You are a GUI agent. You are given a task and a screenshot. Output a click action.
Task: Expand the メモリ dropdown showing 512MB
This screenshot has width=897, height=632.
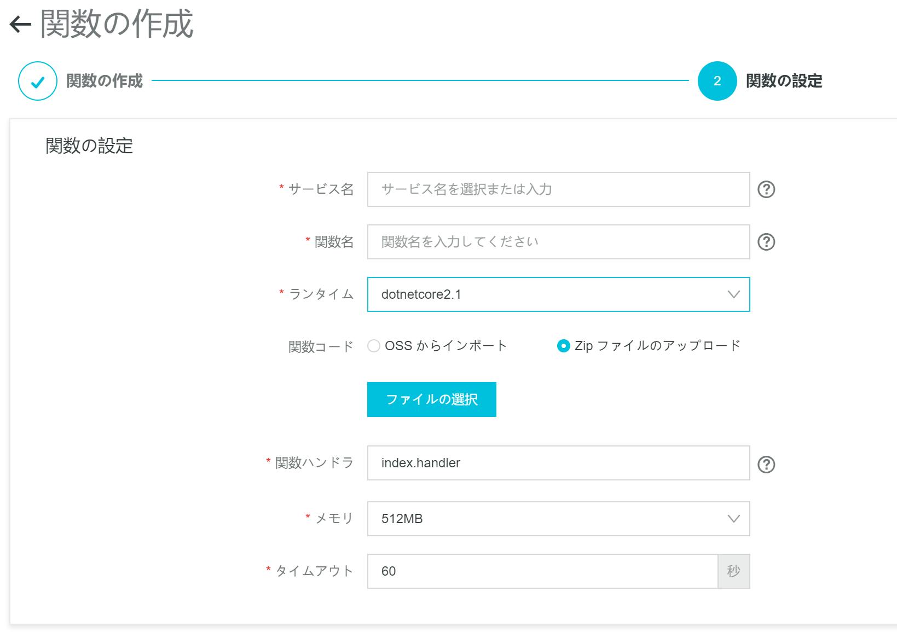(558, 519)
